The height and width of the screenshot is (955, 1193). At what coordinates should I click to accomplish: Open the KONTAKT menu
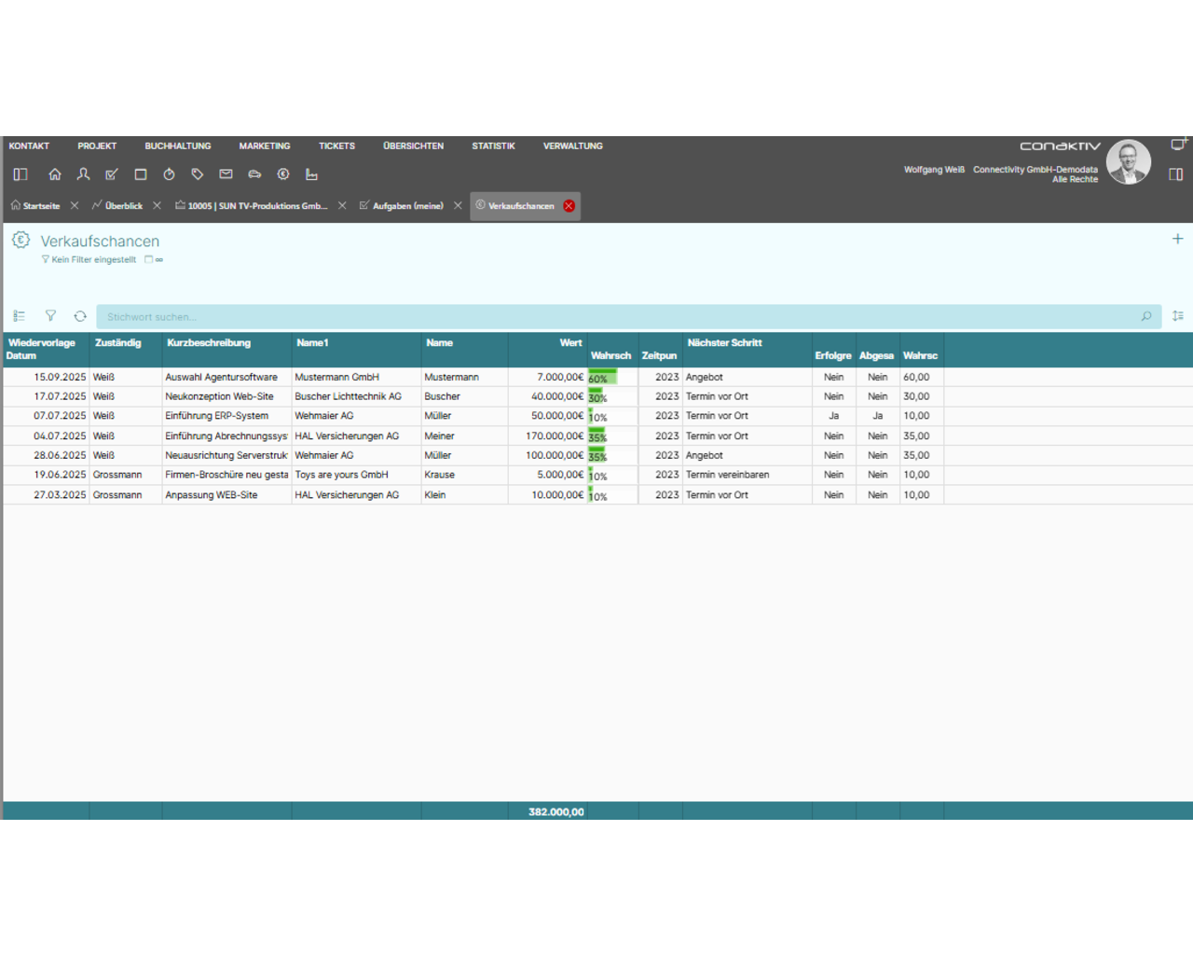click(29, 146)
